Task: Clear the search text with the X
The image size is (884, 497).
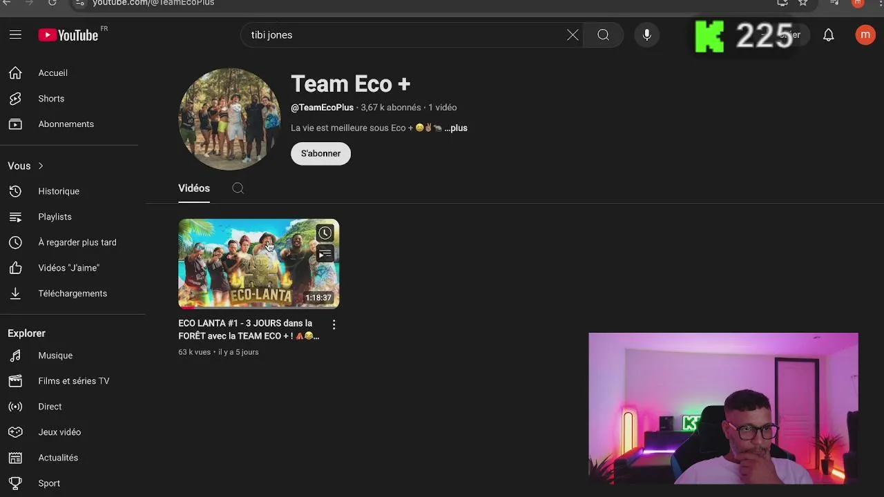Action: coord(573,35)
